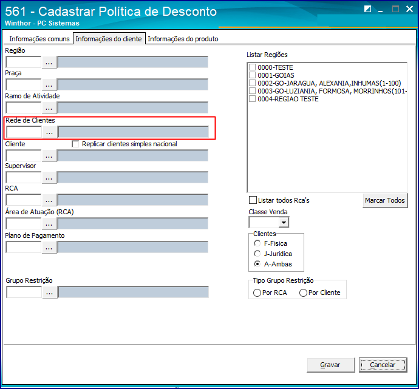419x389 pixels.
Task: Select A-Ambas client type
Action: [x=257, y=264]
